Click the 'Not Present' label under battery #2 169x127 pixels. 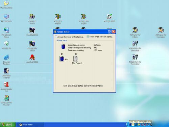click(x=77, y=63)
